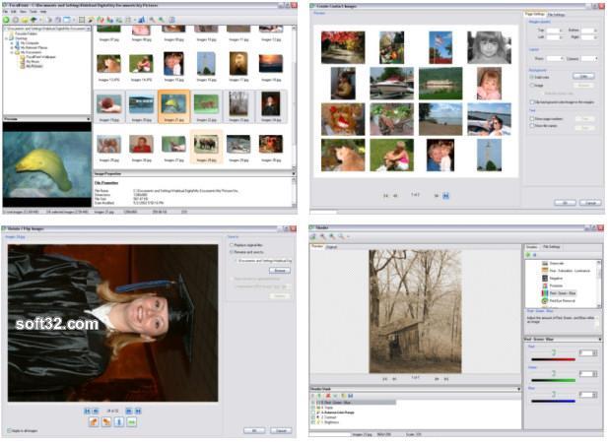The image size is (608, 444).
Task: Click the Blue channel slider handle
Action: click(x=554, y=395)
